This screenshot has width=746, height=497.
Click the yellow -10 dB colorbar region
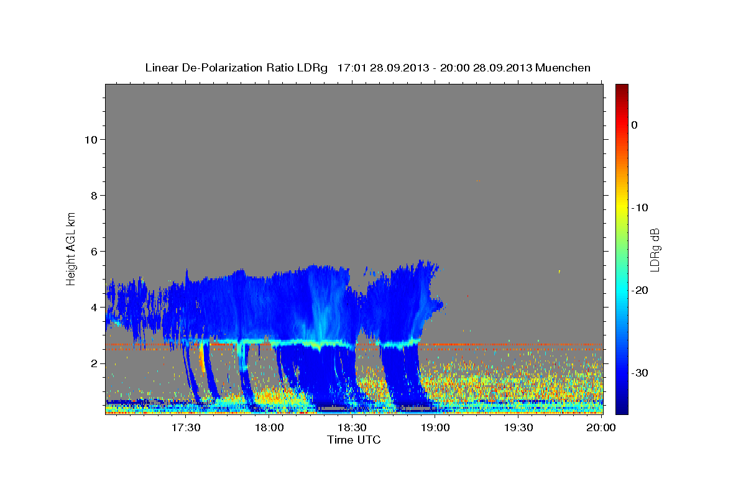[x=622, y=207]
